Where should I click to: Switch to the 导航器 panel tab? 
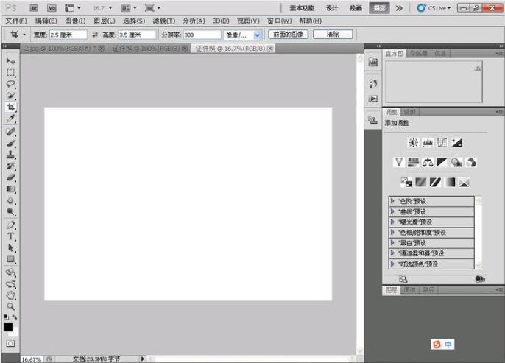tap(418, 54)
